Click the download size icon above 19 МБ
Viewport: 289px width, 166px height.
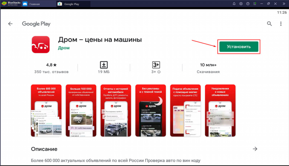pos(104,65)
